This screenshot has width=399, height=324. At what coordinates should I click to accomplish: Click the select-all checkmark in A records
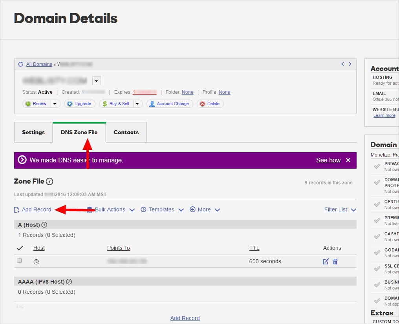(x=20, y=248)
